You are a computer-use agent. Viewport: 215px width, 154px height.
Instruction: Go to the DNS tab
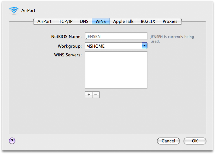(x=84, y=22)
